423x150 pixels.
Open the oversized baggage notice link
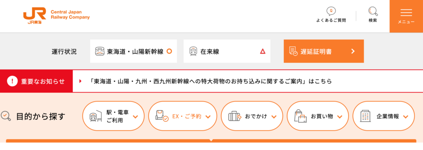tap(211, 81)
